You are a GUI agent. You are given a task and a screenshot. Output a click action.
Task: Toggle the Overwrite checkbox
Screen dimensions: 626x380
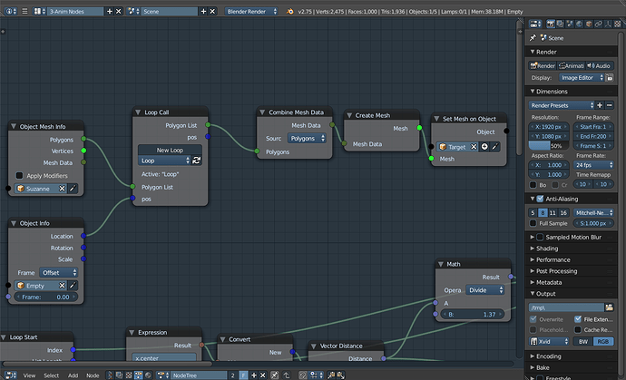[533, 319]
